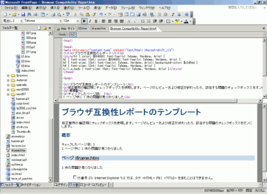Click the Undo arrow icon
The height and width of the screenshot is (194, 267).
click(x=101, y=15)
